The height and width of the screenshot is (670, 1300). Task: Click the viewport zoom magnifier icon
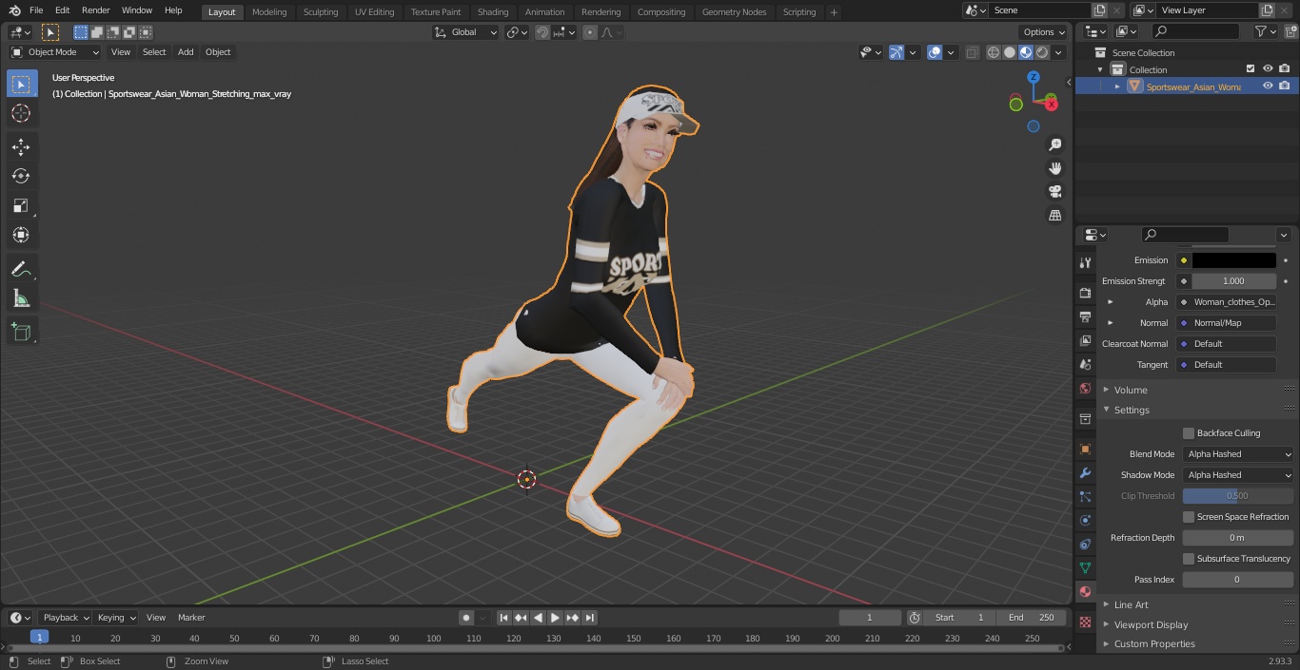[x=1054, y=144]
